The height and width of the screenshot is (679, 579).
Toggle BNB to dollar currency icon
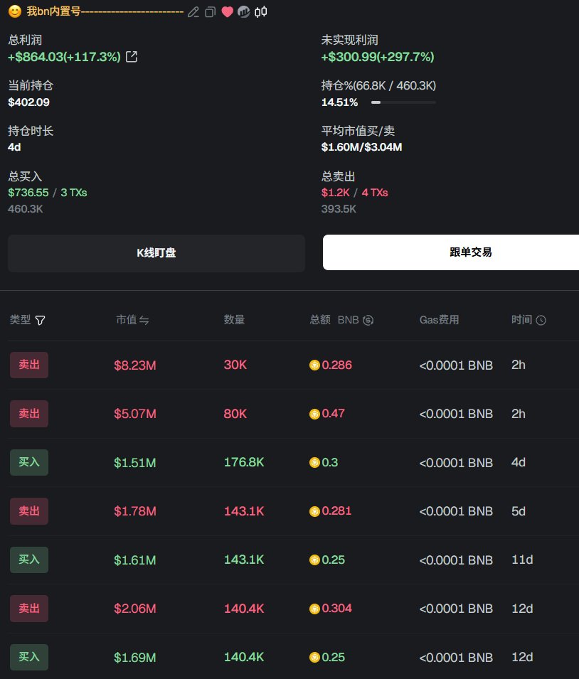tap(368, 320)
